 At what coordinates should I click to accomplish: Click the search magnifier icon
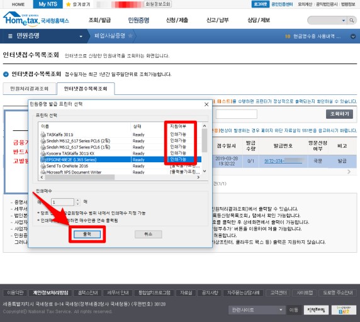[352, 20]
